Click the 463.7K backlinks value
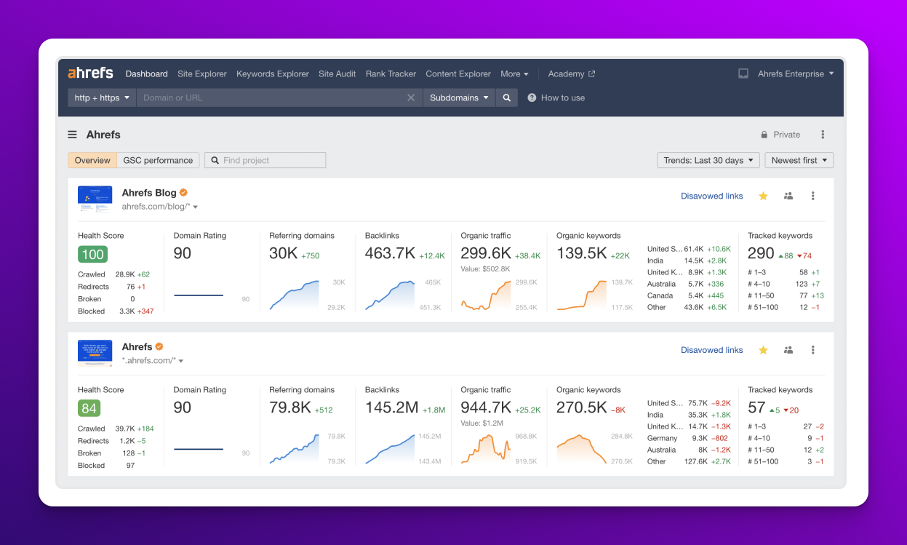 [x=390, y=253]
